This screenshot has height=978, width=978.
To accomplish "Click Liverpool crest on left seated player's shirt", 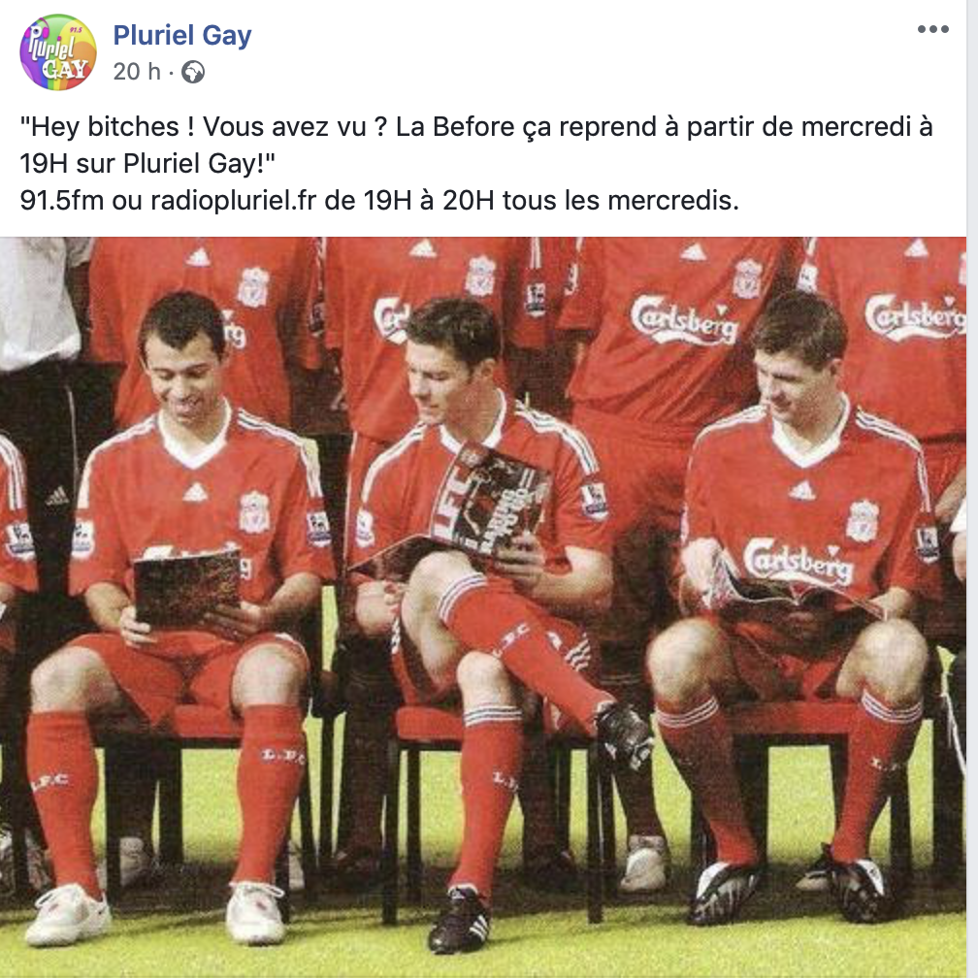I will [x=254, y=512].
